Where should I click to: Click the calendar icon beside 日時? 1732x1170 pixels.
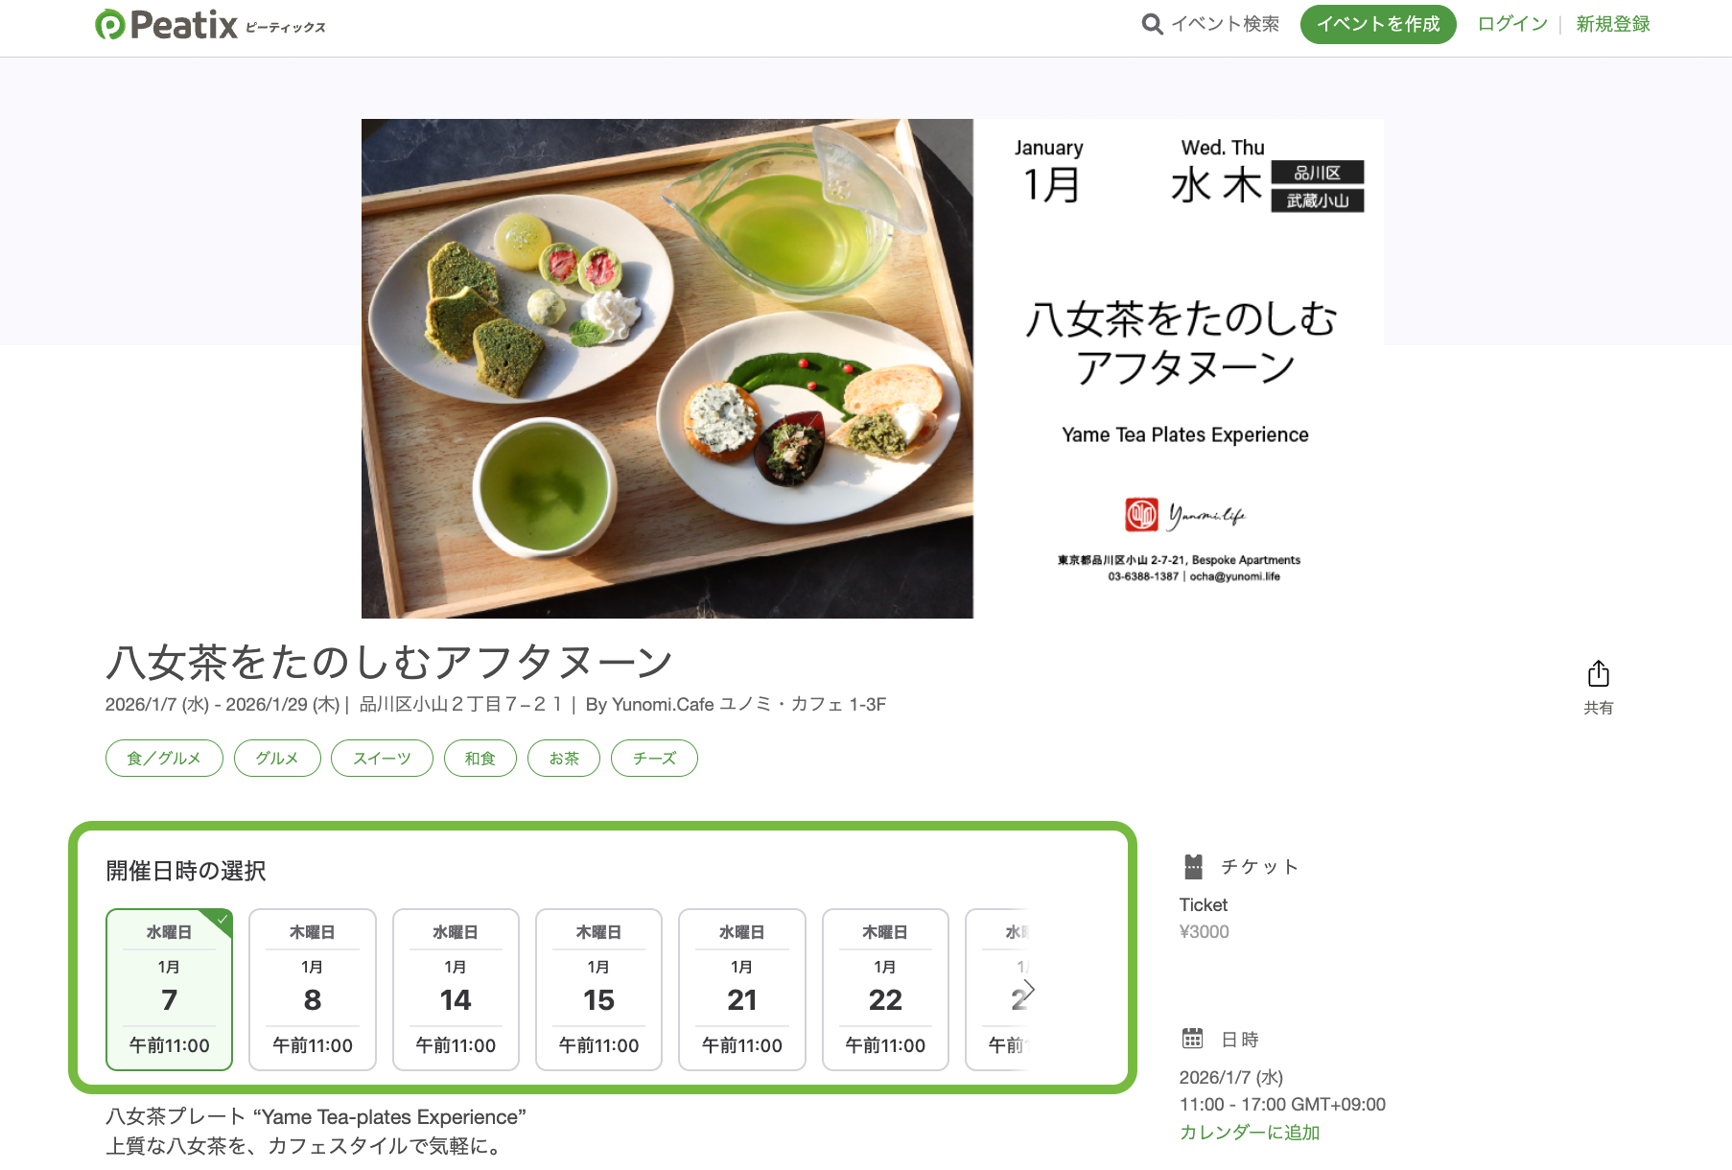(1192, 1039)
